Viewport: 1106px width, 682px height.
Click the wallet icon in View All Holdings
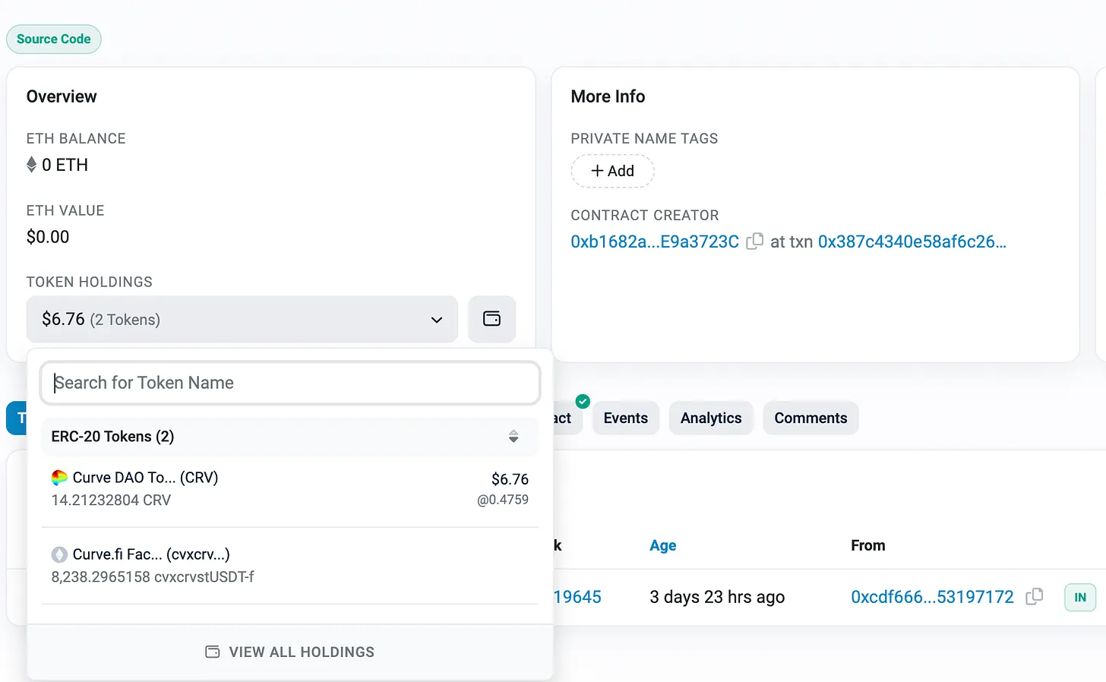tap(213, 652)
